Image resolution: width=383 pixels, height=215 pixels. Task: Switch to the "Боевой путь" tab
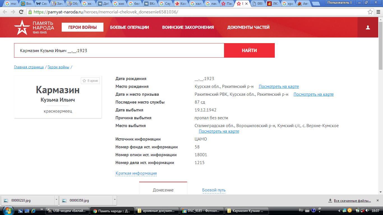[214, 190]
